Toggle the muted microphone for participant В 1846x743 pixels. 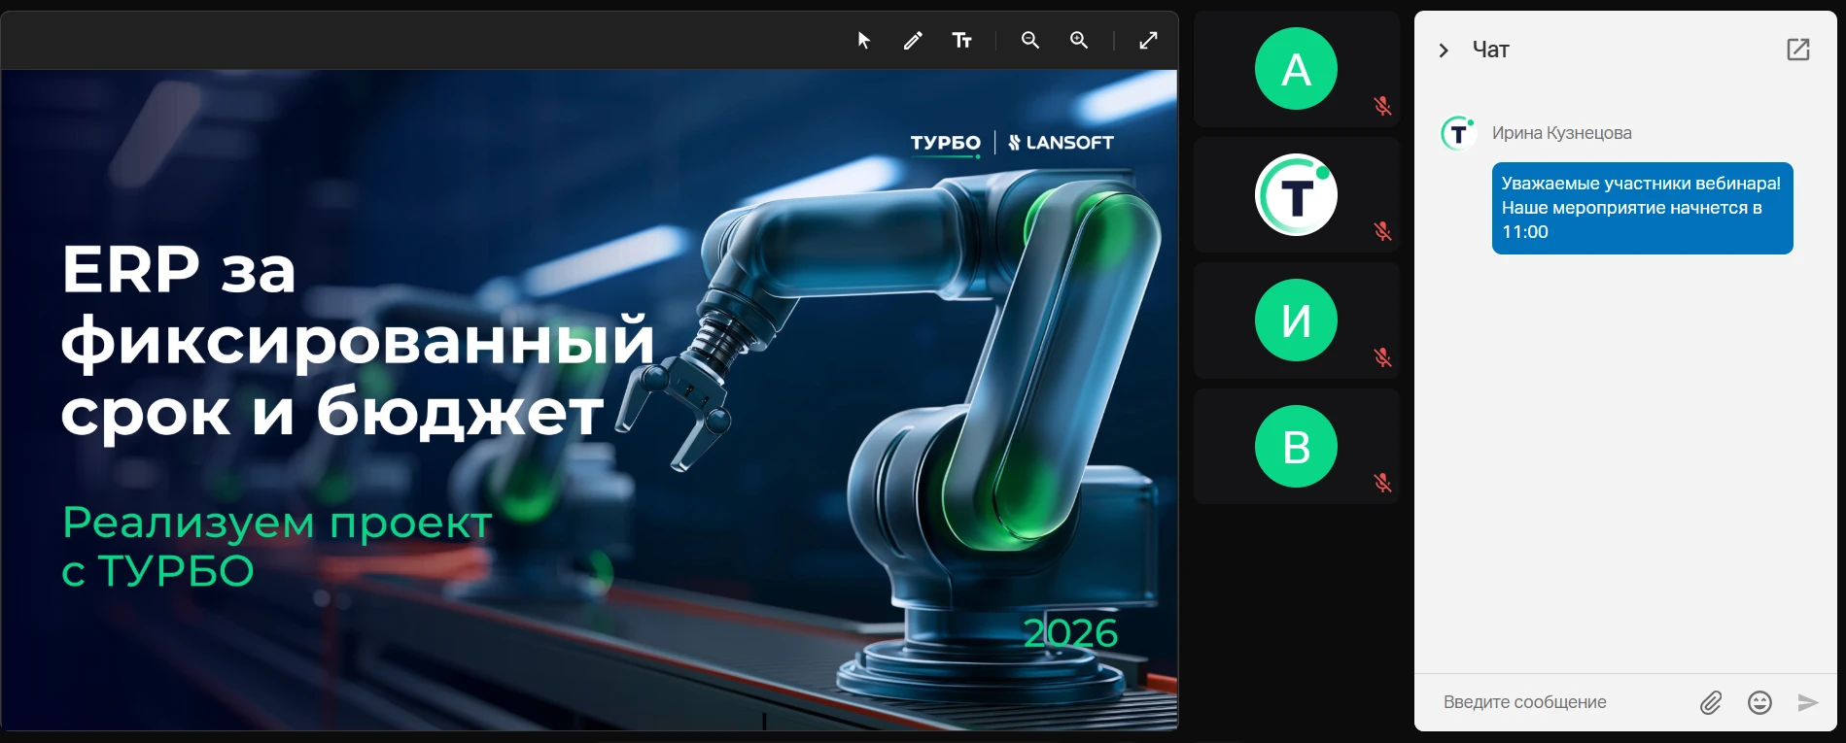[1382, 483]
